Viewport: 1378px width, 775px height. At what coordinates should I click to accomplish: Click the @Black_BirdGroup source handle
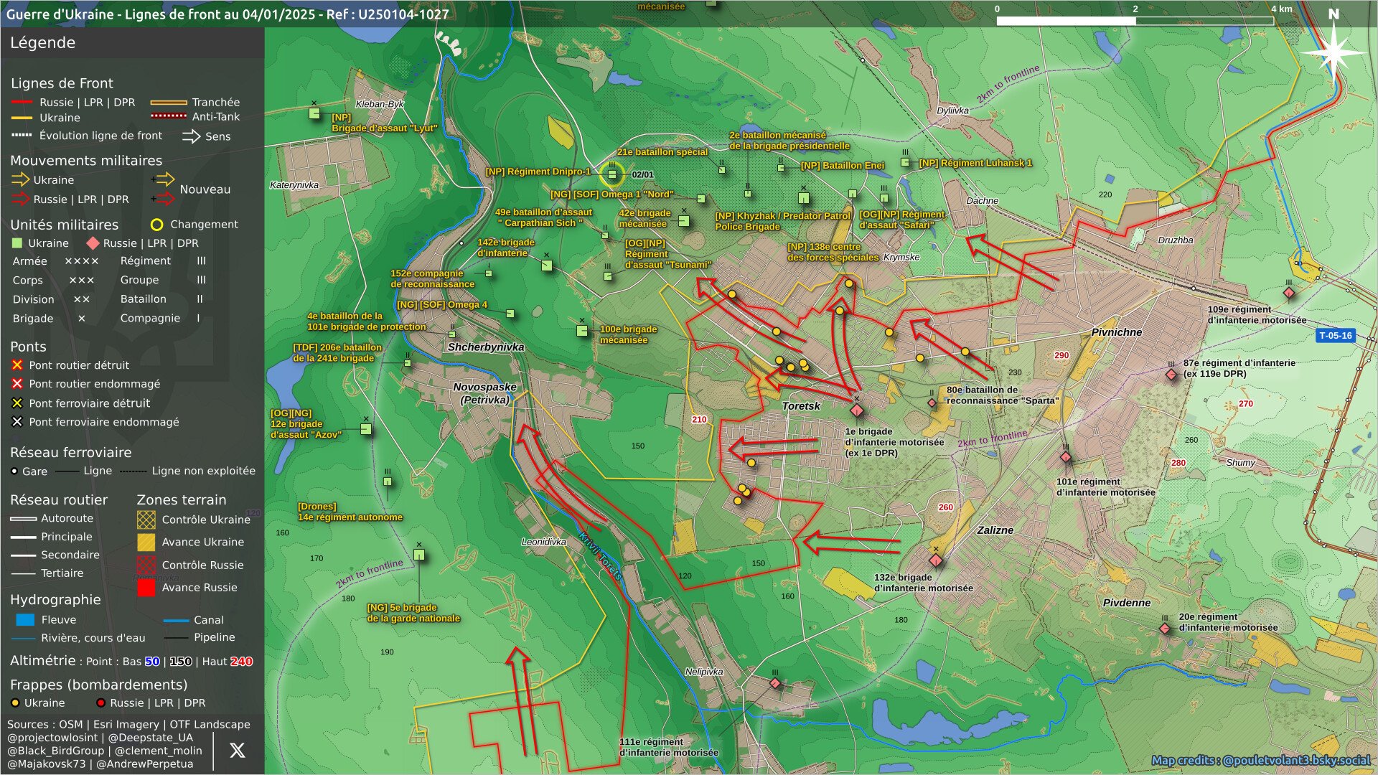click(55, 751)
